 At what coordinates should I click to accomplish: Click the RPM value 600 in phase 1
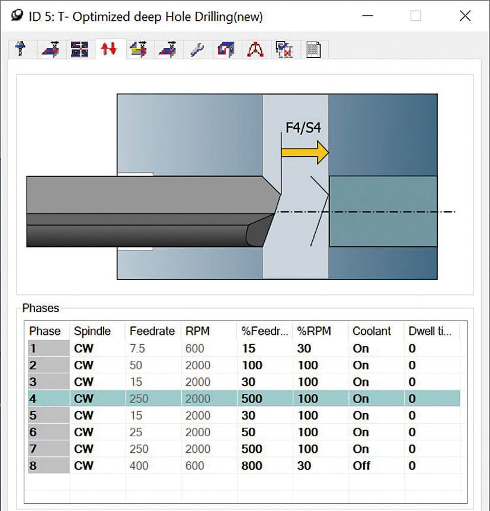194,348
